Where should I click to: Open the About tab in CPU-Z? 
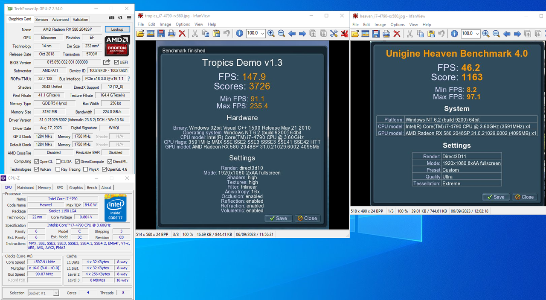click(106, 188)
